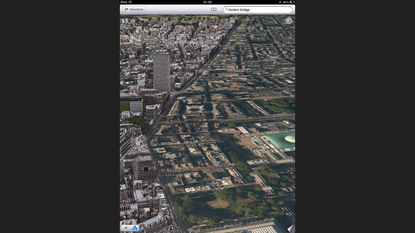Open bookmarks with the book icon
The image size is (415, 233).
tap(213, 9)
